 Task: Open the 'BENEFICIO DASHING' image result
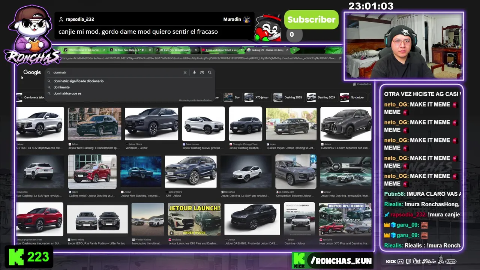tap(299, 219)
